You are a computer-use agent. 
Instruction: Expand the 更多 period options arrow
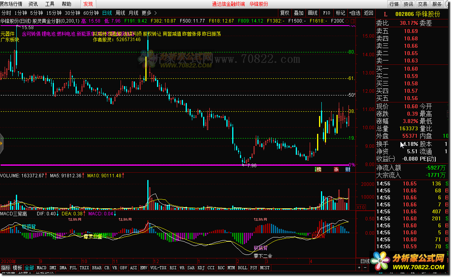[156, 13]
